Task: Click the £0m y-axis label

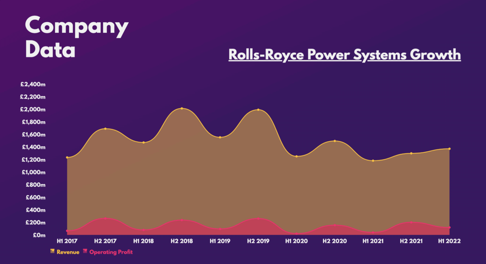Action: coord(38,235)
